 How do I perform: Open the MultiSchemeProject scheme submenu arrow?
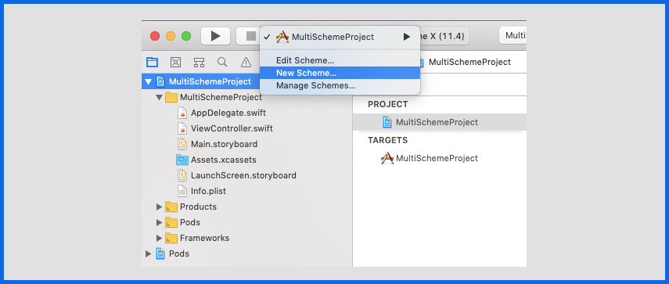(x=407, y=37)
